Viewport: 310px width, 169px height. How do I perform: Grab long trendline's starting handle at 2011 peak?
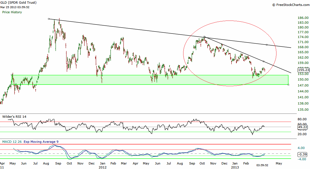click(x=49, y=19)
